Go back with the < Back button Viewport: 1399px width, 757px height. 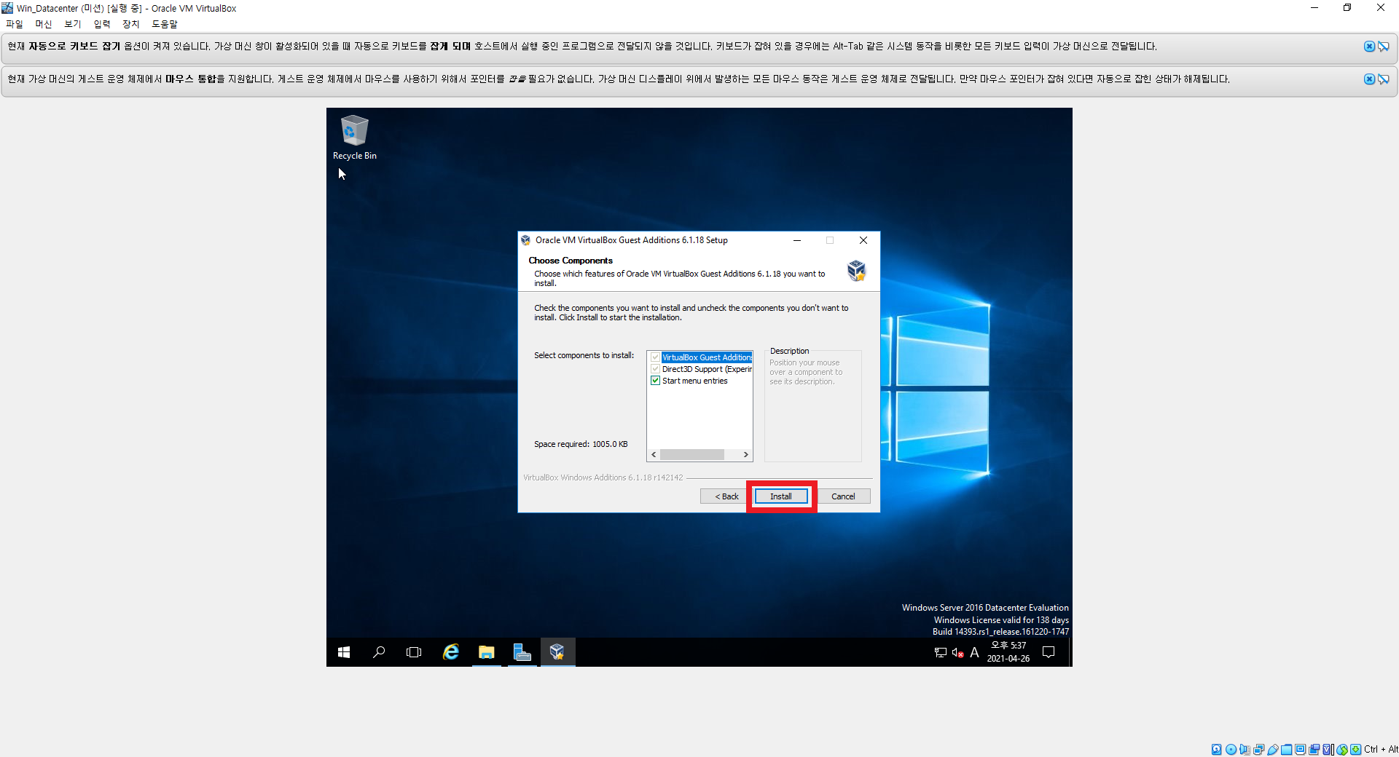tap(726, 496)
